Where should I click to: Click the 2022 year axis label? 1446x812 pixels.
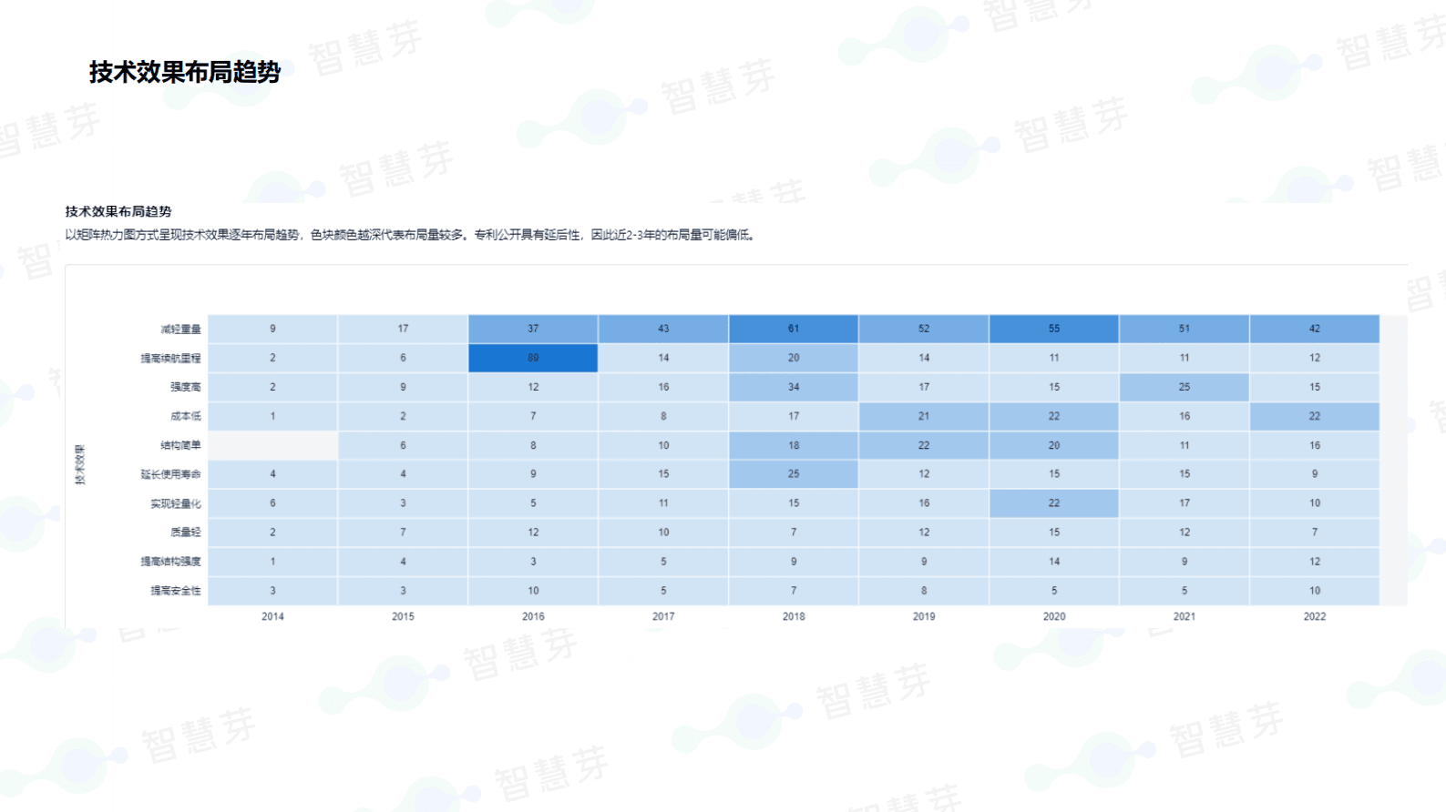coord(1314,616)
